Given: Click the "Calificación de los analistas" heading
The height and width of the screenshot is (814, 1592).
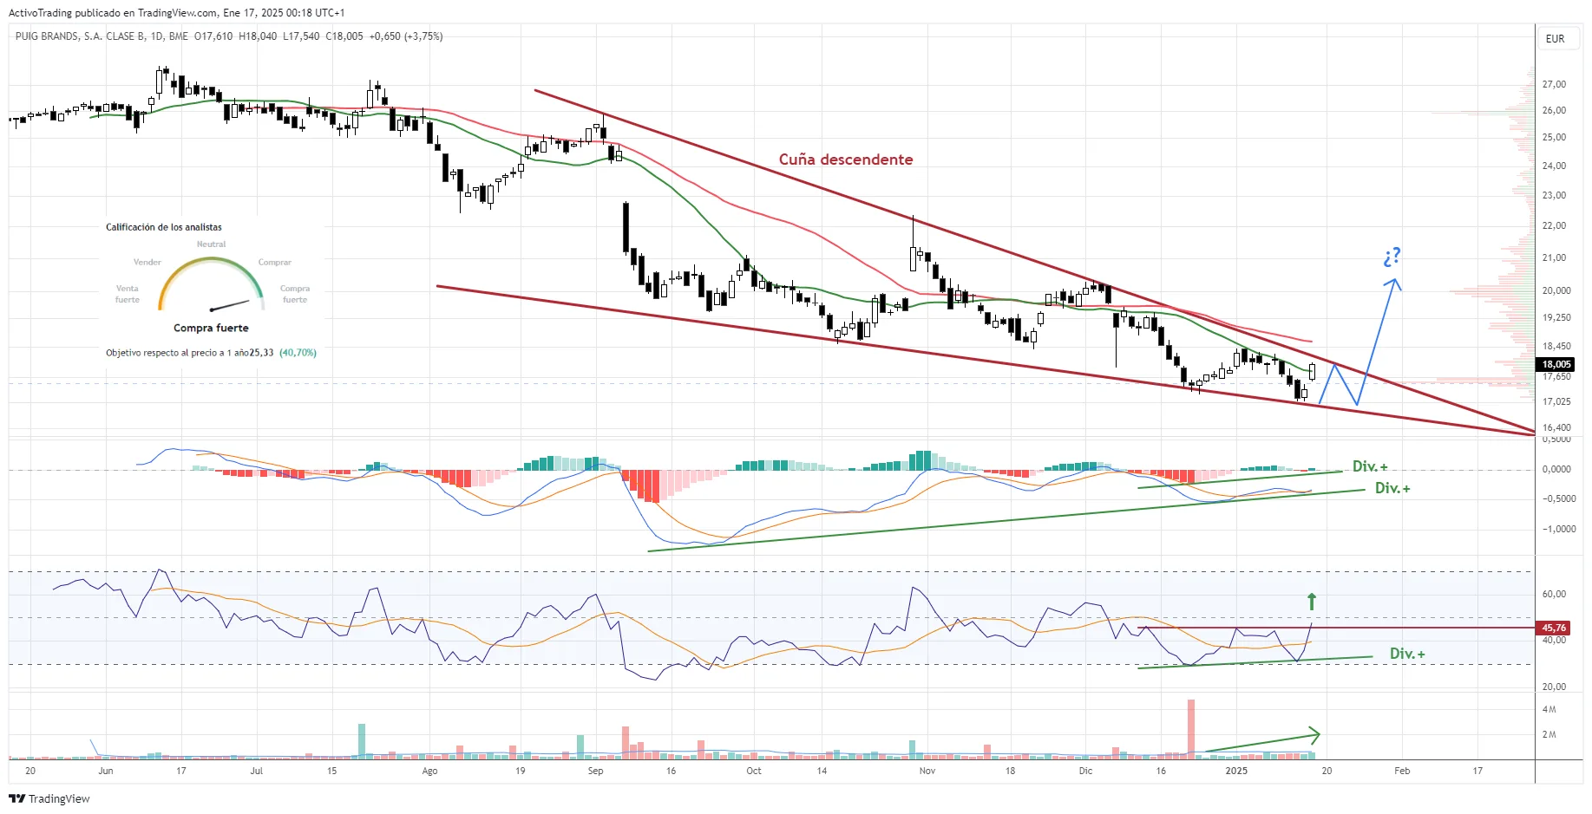Looking at the screenshot, I should (x=164, y=227).
